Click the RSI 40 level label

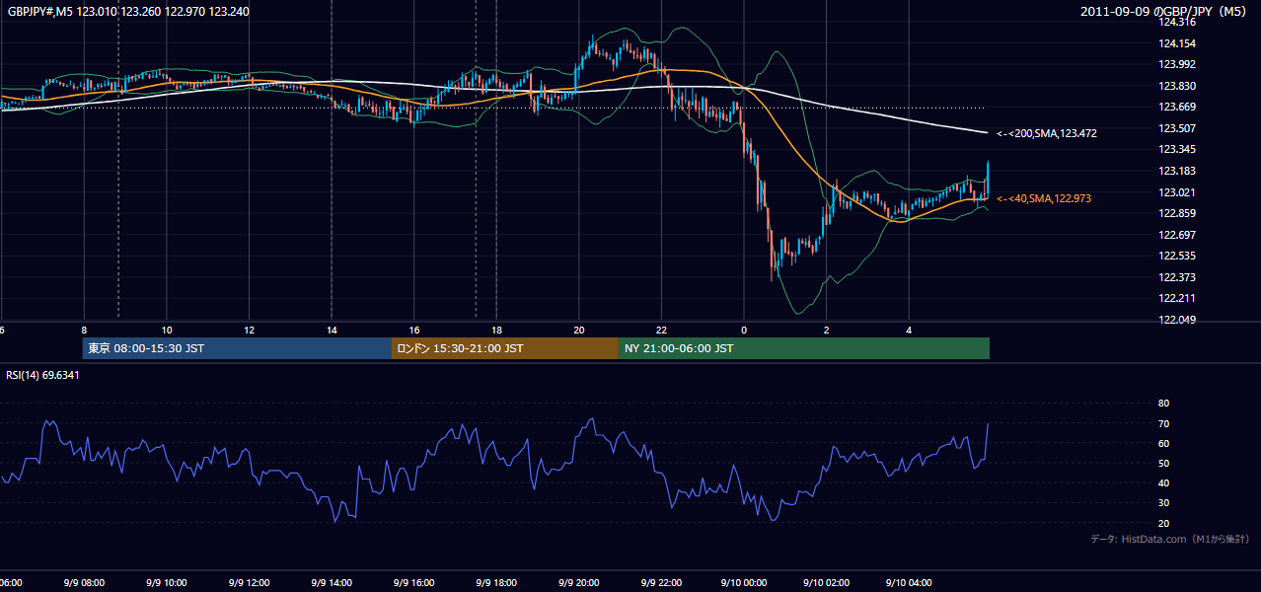pyautogui.click(x=1163, y=482)
